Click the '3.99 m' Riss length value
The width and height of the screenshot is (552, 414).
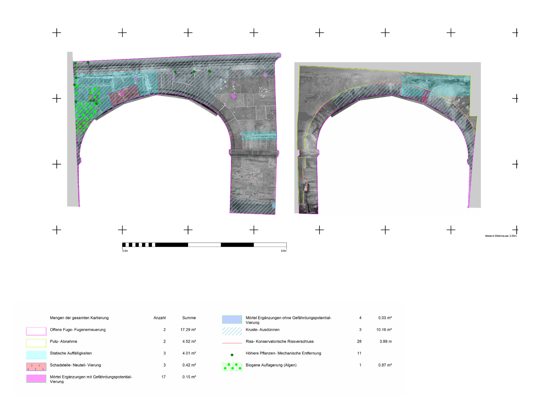click(x=386, y=342)
